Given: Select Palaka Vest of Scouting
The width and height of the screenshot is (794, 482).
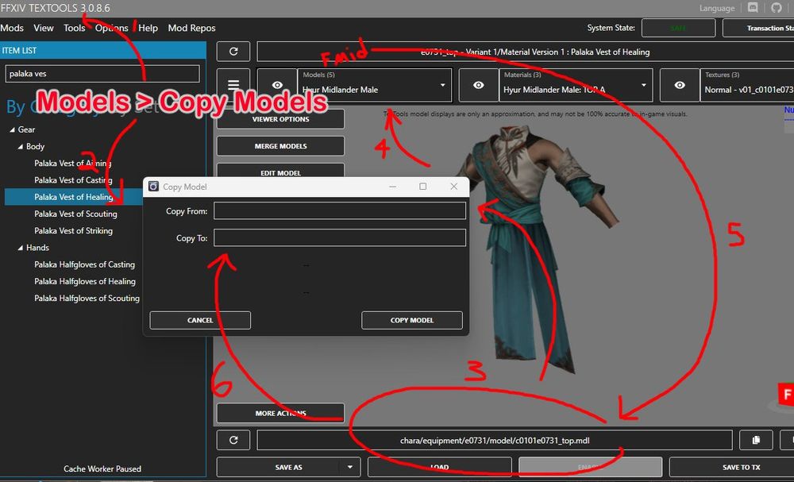Looking at the screenshot, I should [76, 214].
